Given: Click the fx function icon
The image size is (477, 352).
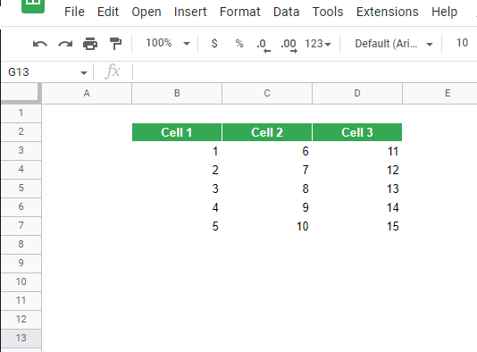Looking at the screenshot, I should (113, 71).
